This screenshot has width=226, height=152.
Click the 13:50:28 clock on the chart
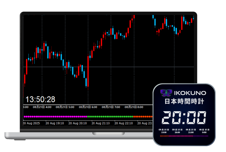click(40, 99)
